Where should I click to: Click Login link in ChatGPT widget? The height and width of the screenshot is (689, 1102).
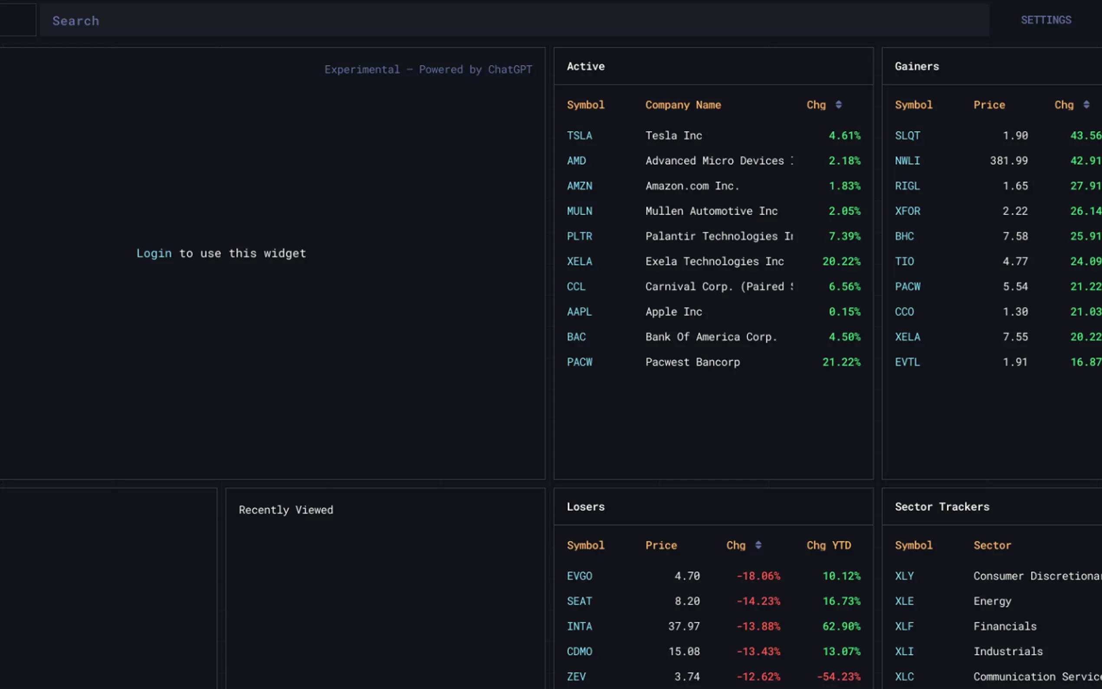click(x=154, y=253)
